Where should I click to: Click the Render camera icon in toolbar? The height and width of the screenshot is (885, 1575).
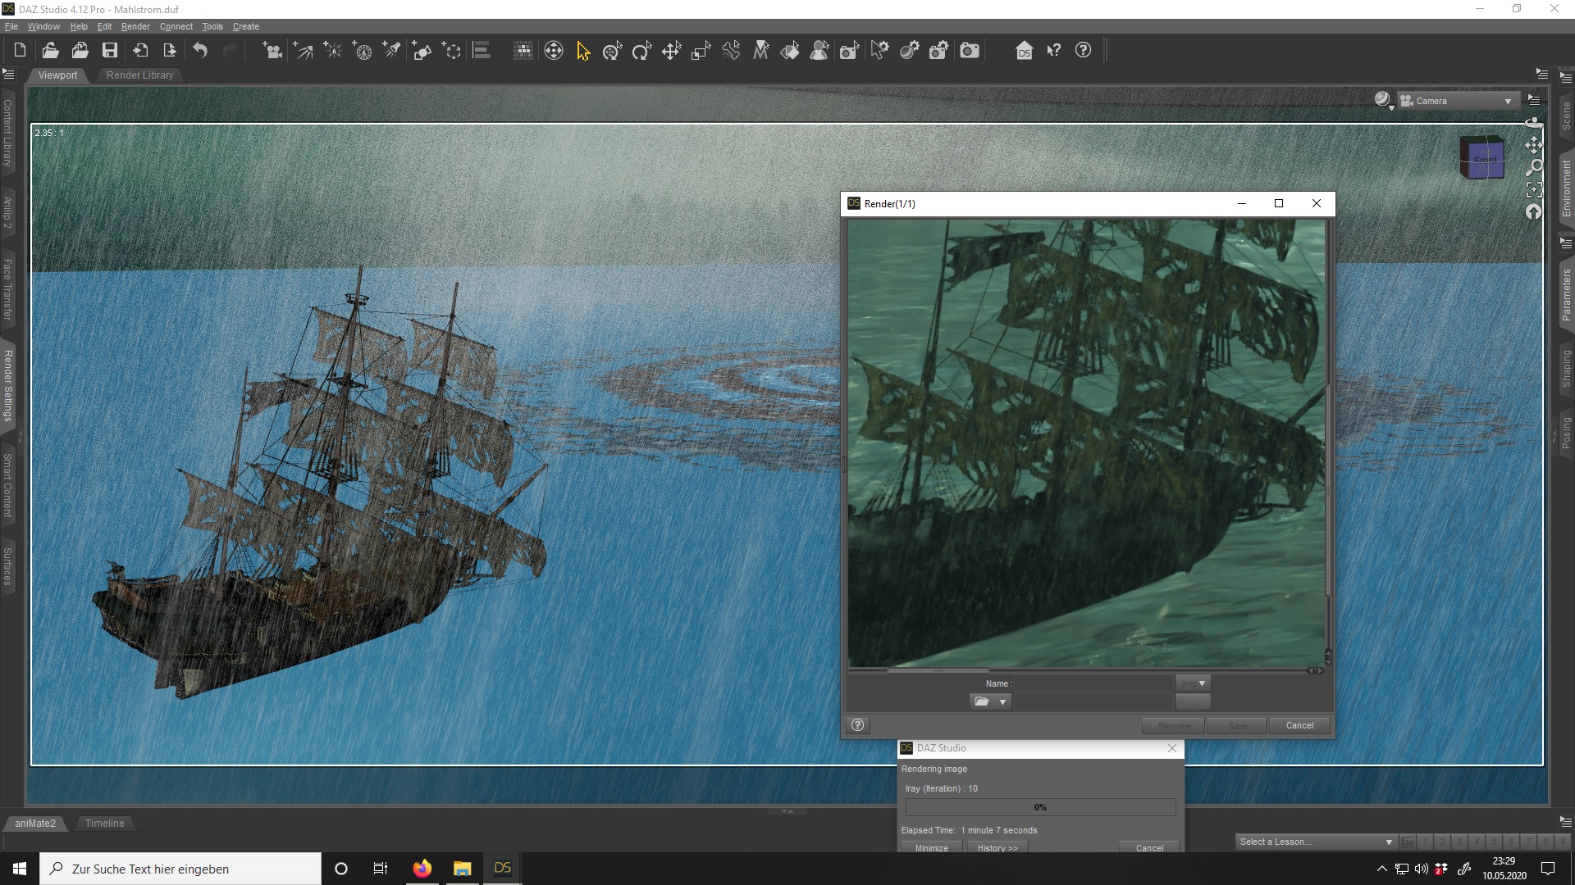970,51
